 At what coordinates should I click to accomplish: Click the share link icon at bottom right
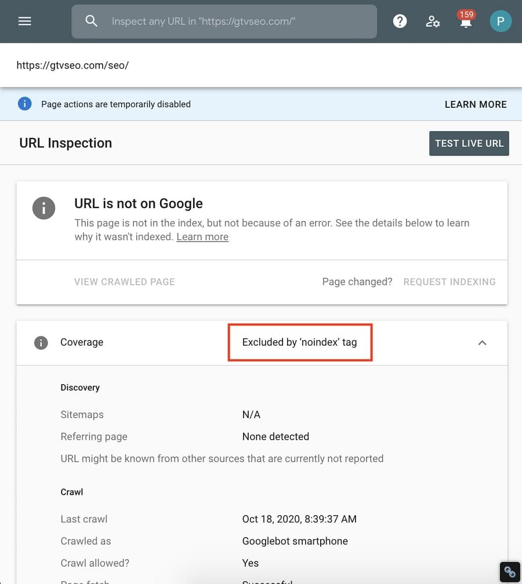pos(509,572)
